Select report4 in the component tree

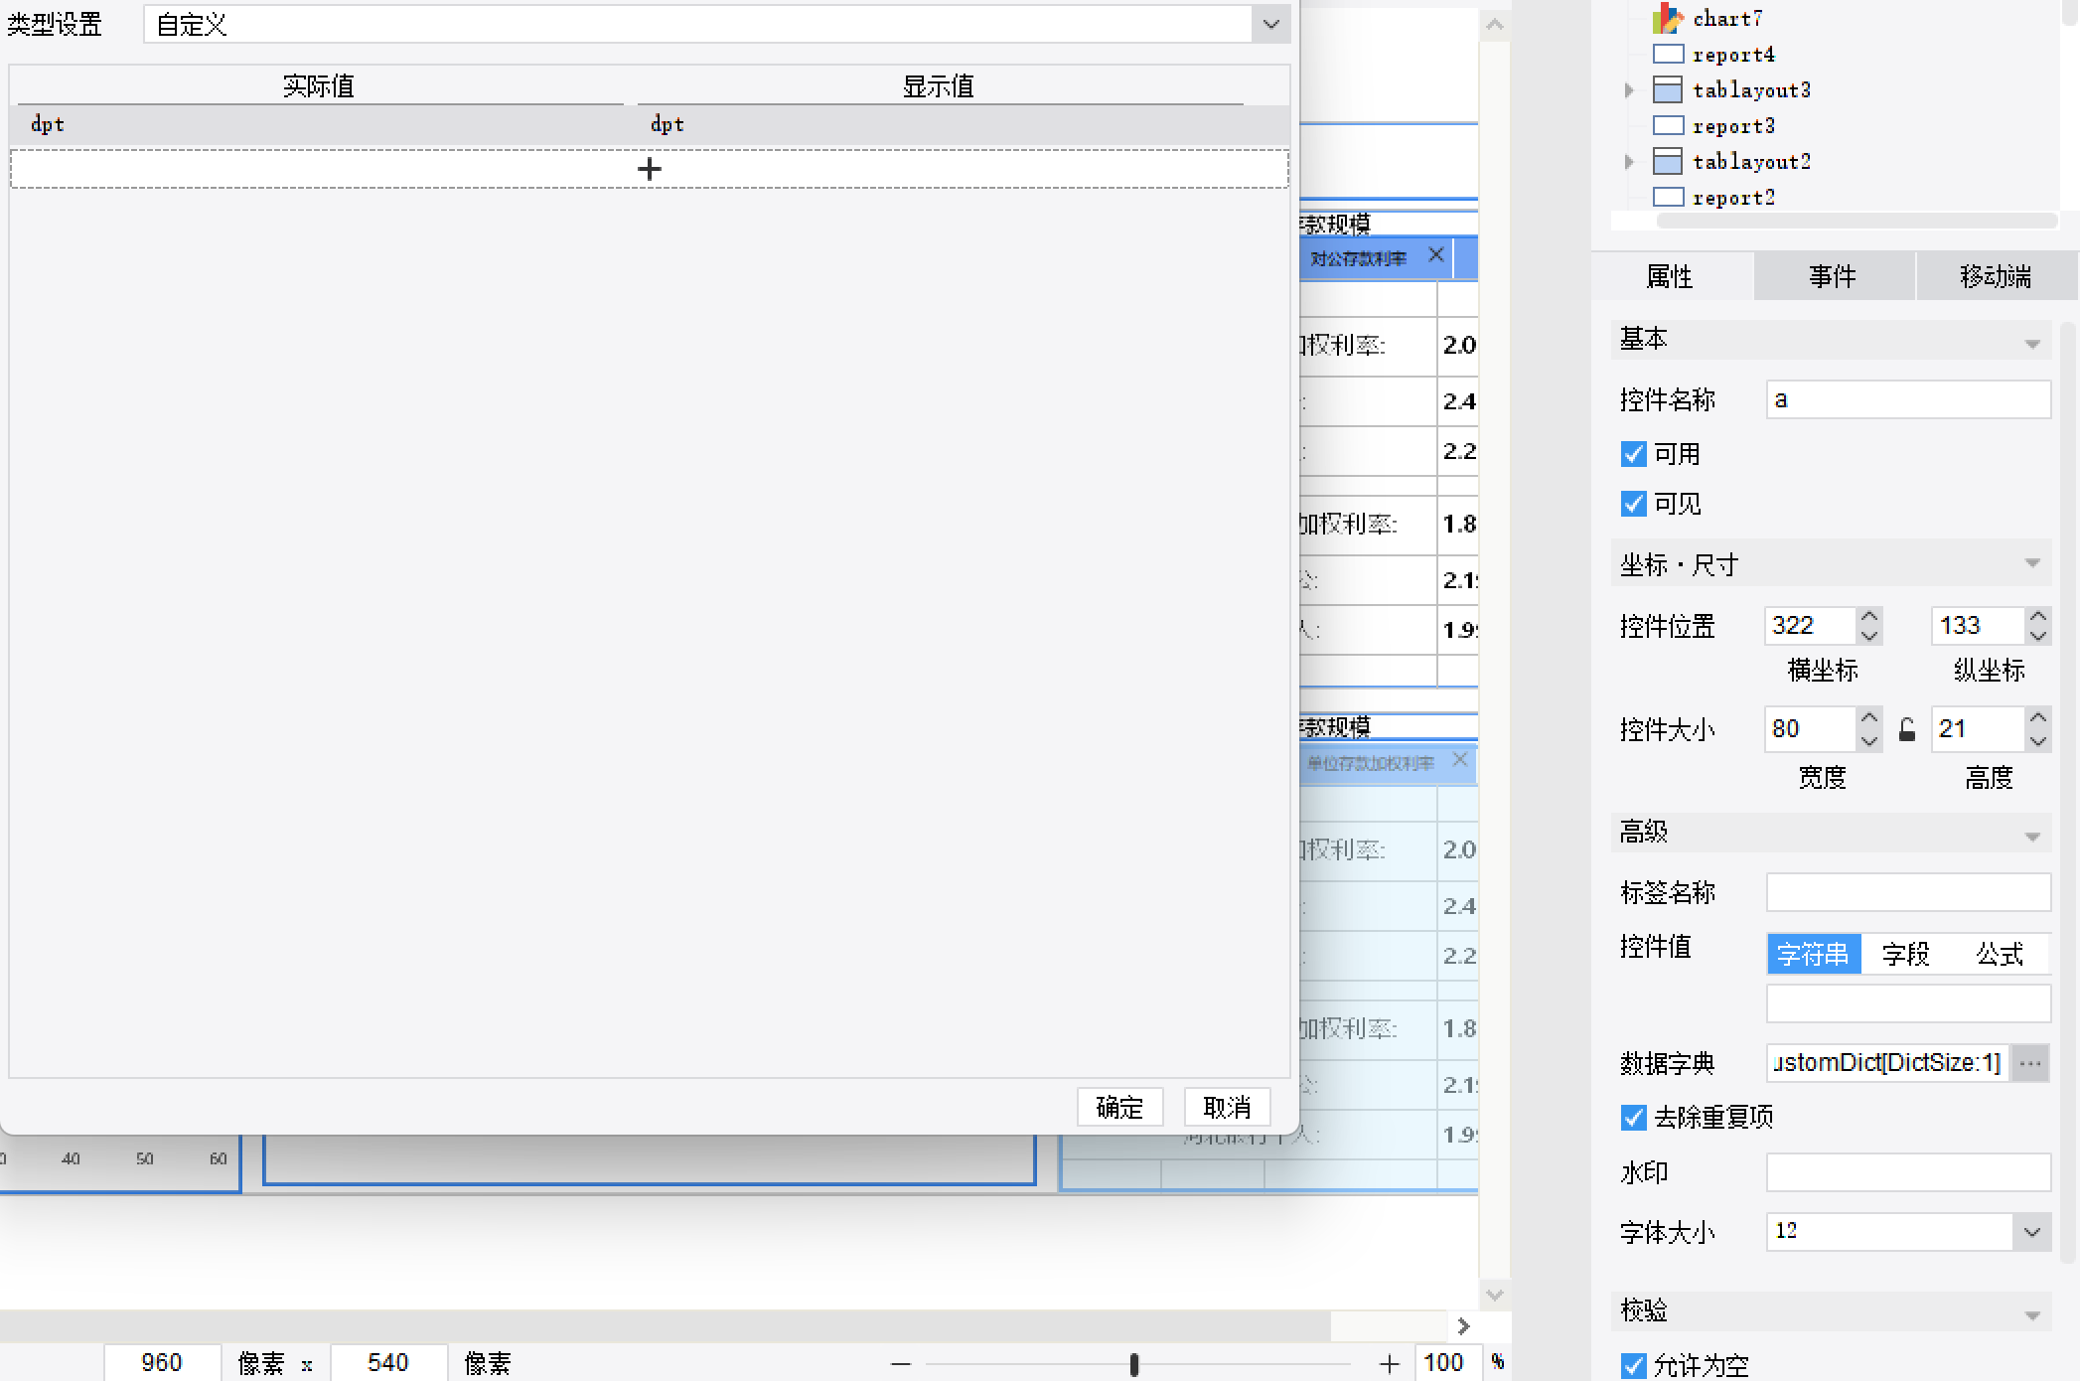click(1733, 55)
